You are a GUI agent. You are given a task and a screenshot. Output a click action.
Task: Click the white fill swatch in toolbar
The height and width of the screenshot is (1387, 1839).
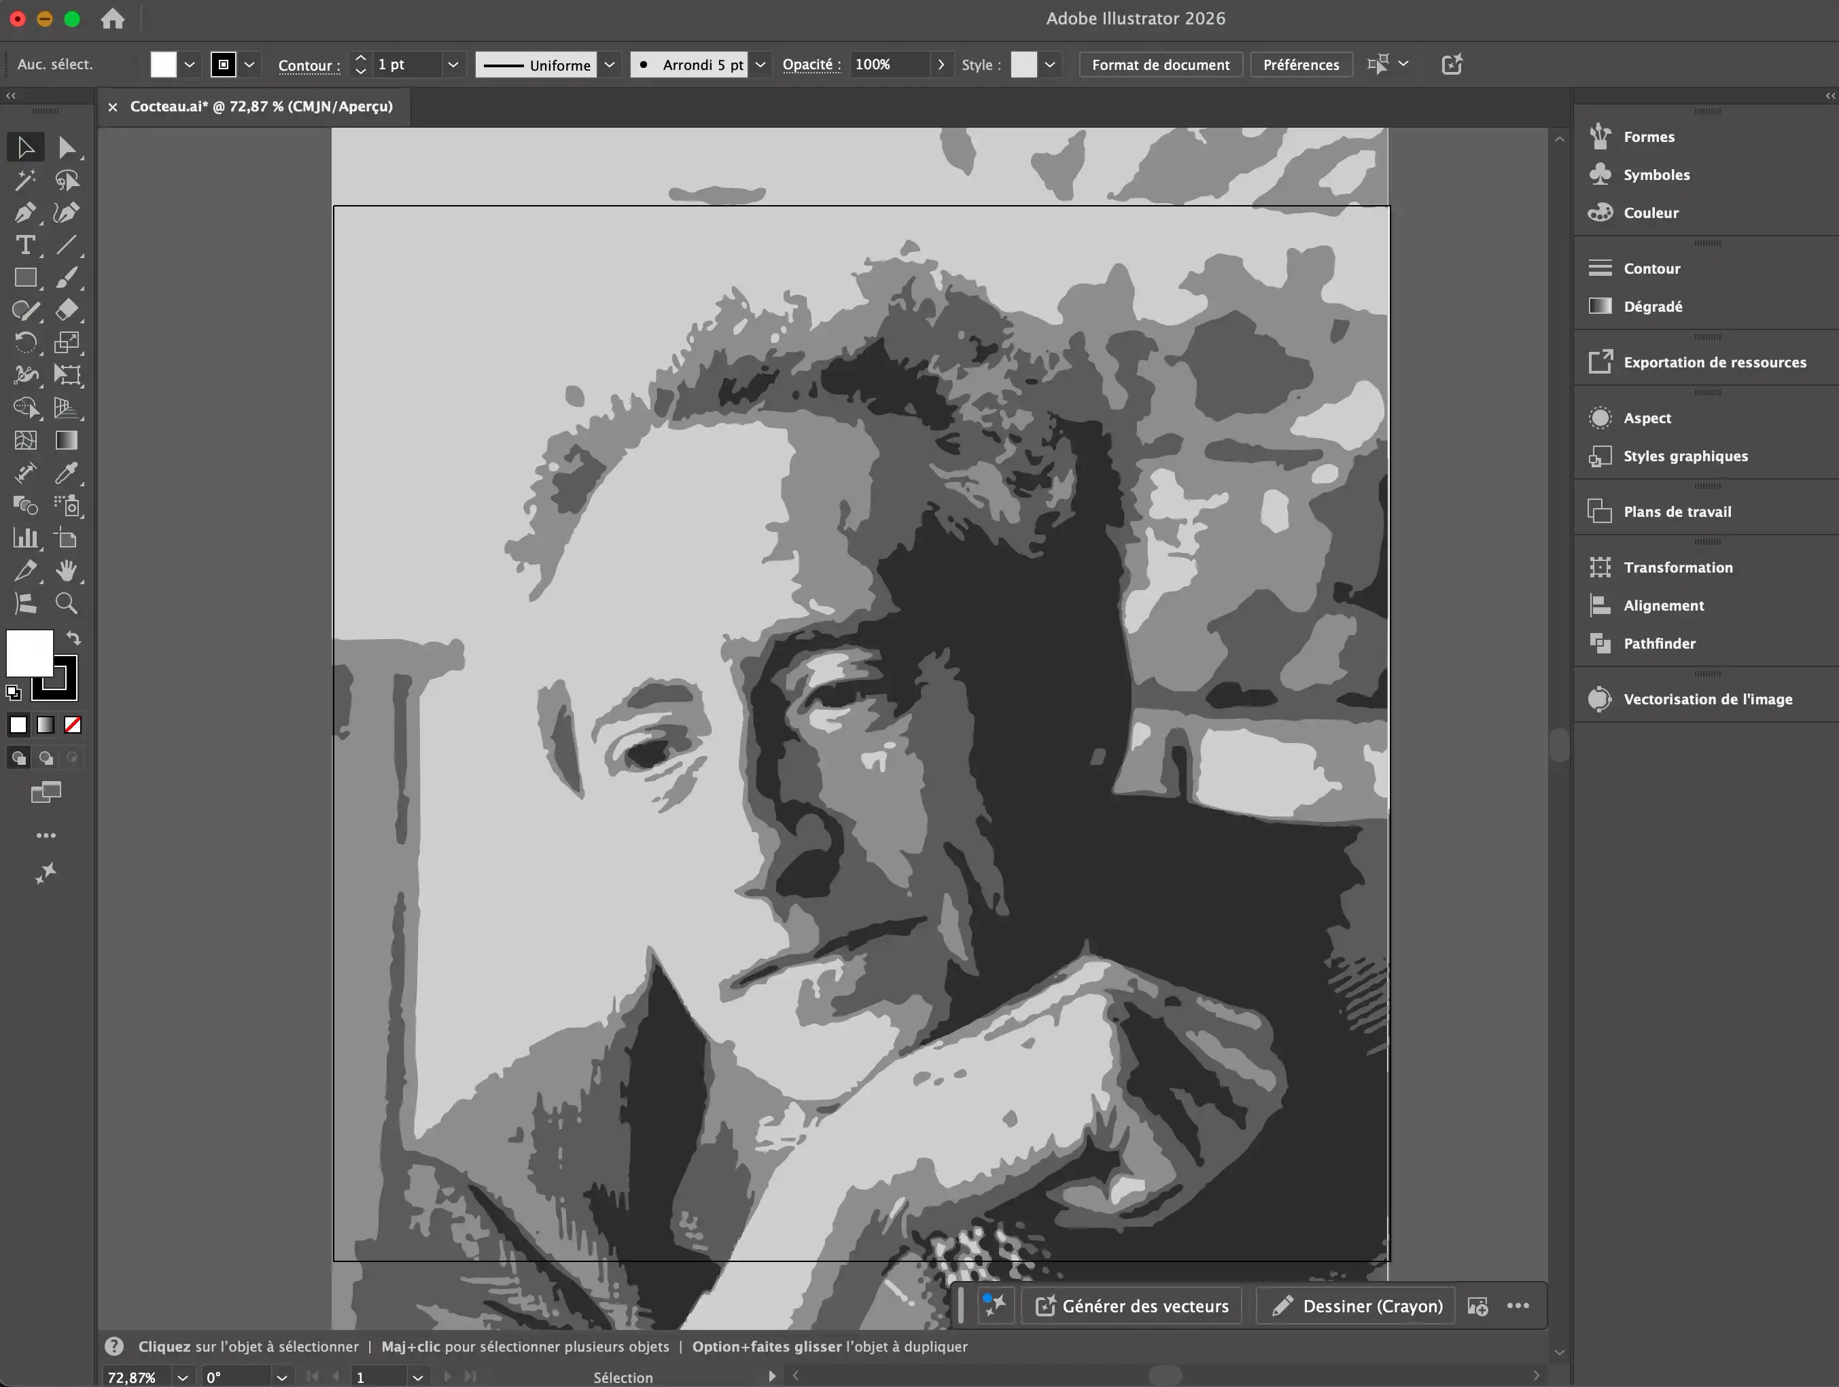point(29,653)
